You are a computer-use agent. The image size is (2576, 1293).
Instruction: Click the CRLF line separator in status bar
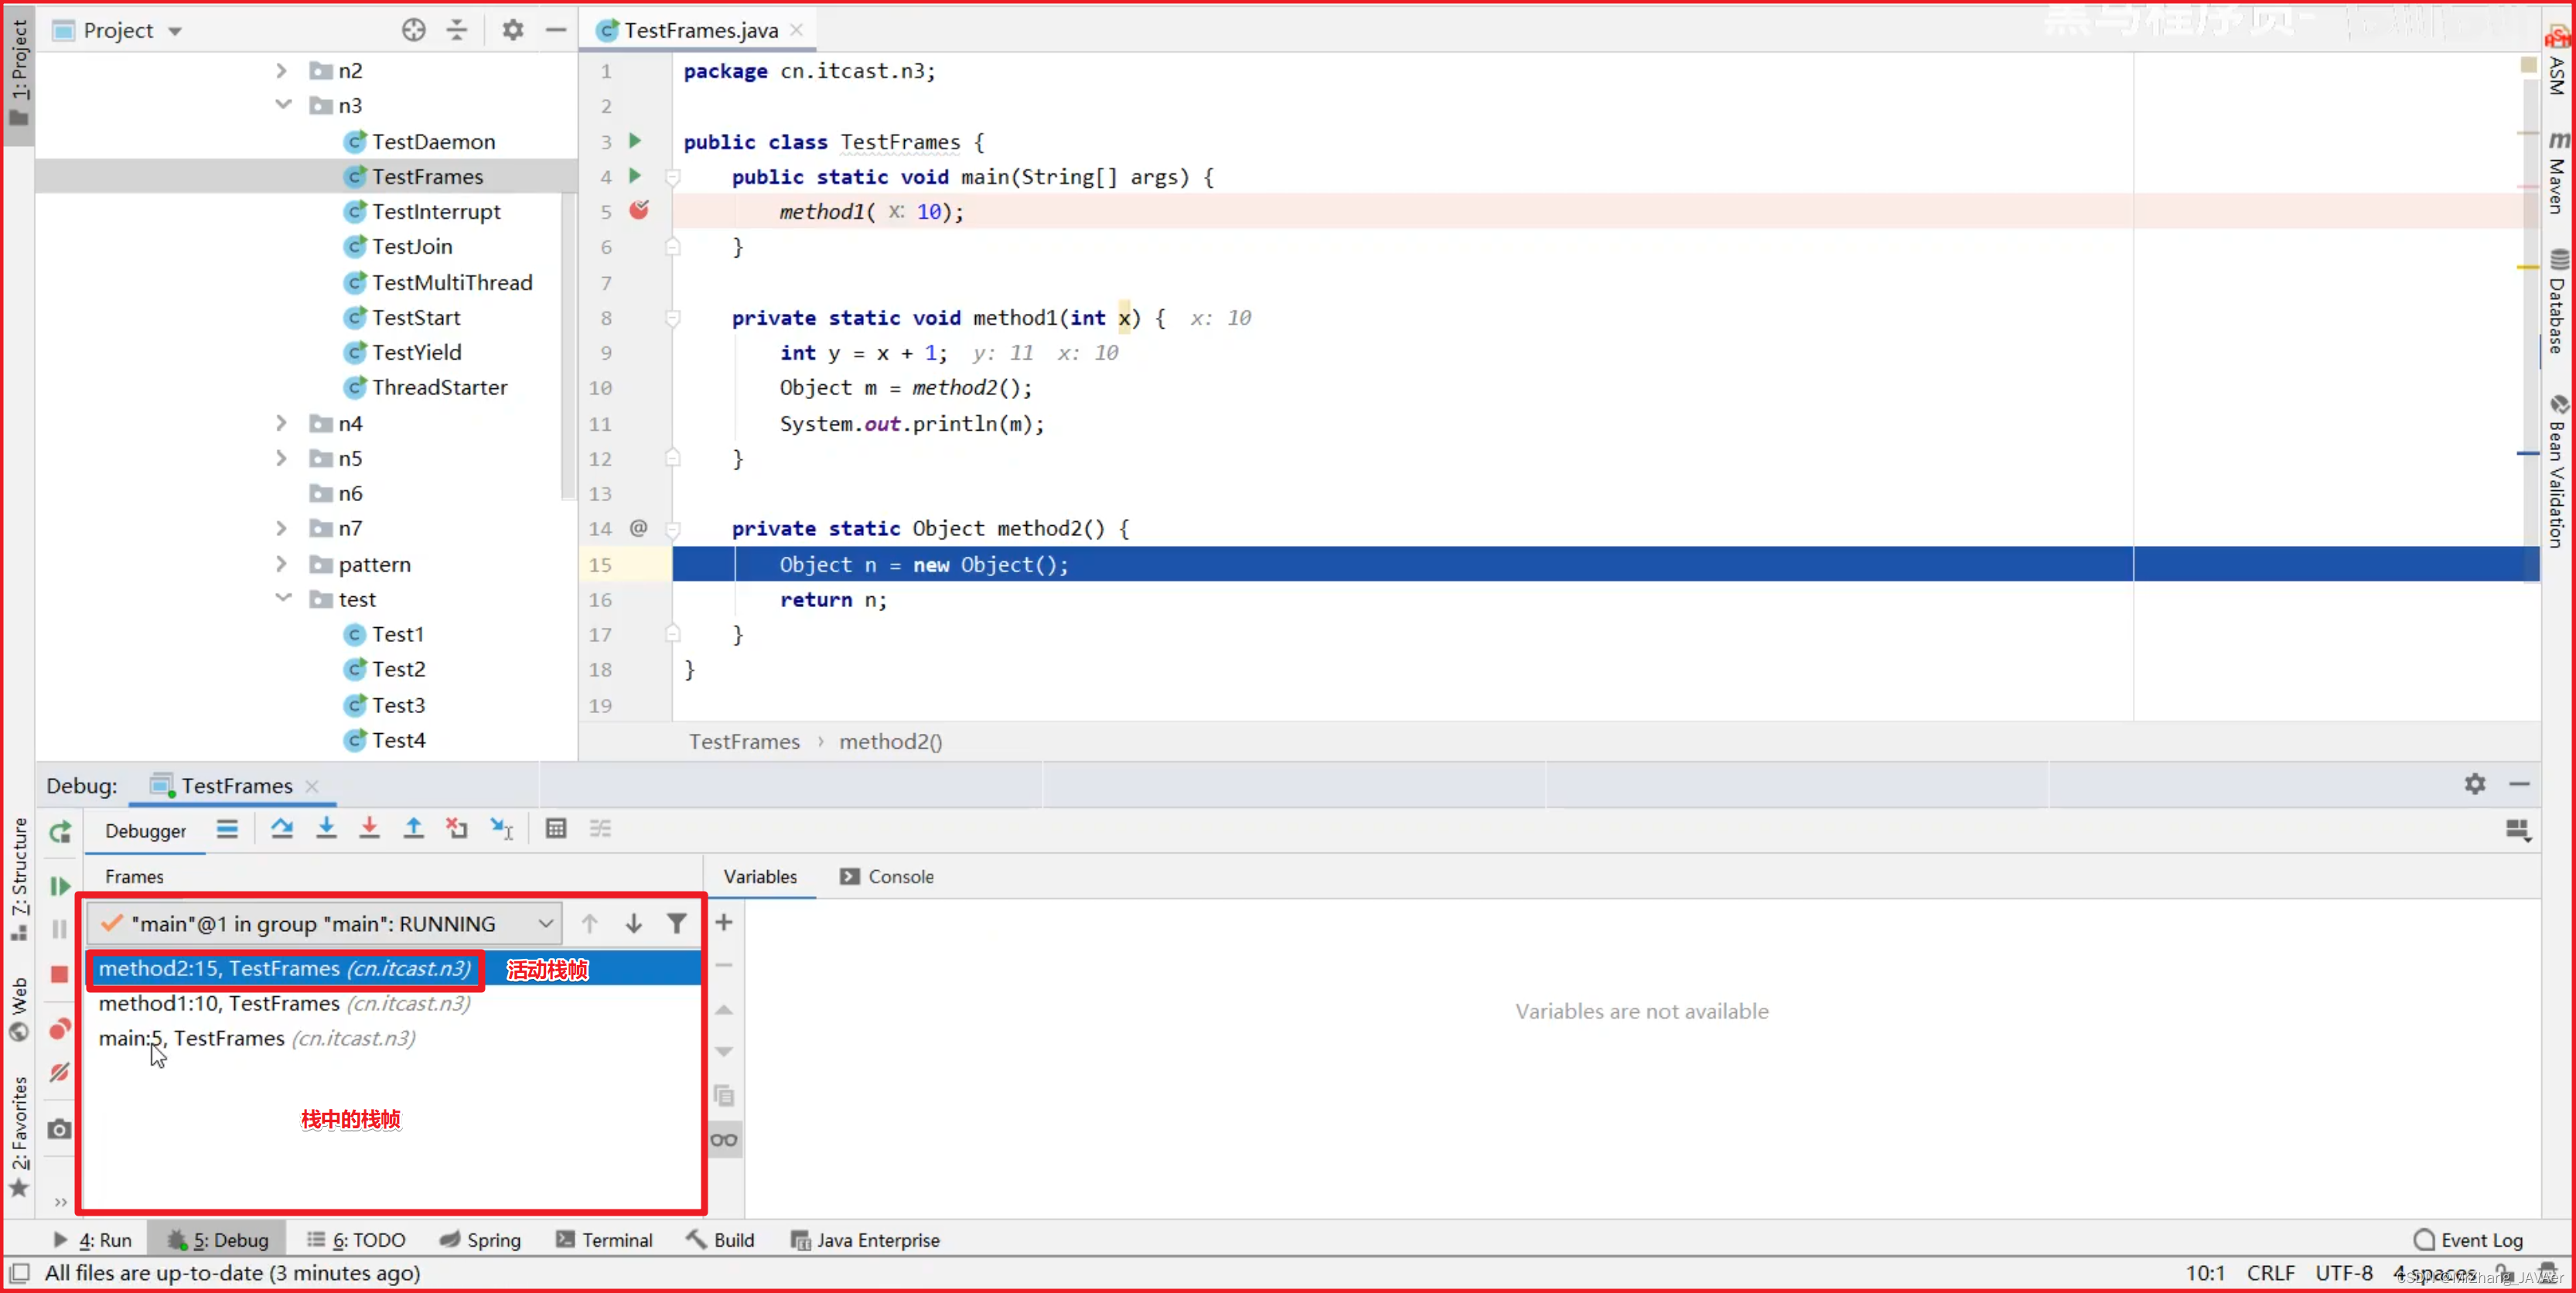click(2270, 1273)
